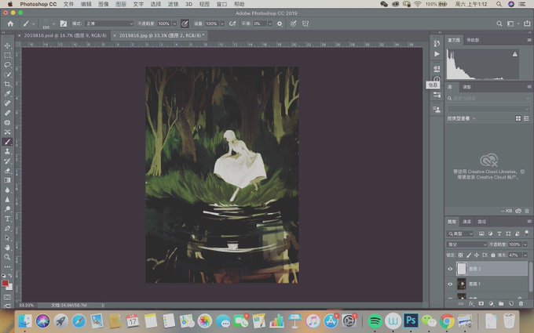Click the share icon at top right
This screenshot has width=534, height=333.
(x=527, y=24)
